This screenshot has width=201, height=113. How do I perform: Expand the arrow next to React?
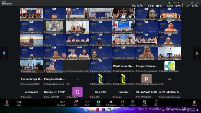click(90, 102)
